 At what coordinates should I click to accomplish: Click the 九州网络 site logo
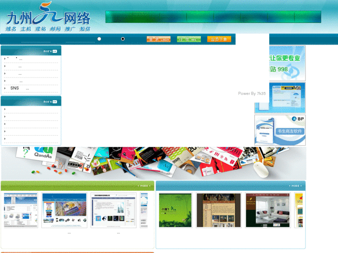[48, 17]
